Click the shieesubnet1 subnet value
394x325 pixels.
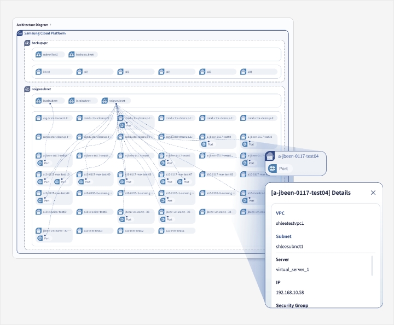(x=289, y=246)
